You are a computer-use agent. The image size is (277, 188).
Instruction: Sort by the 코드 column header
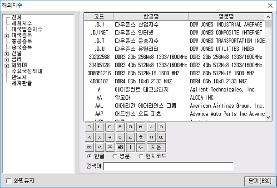point(99,17)
